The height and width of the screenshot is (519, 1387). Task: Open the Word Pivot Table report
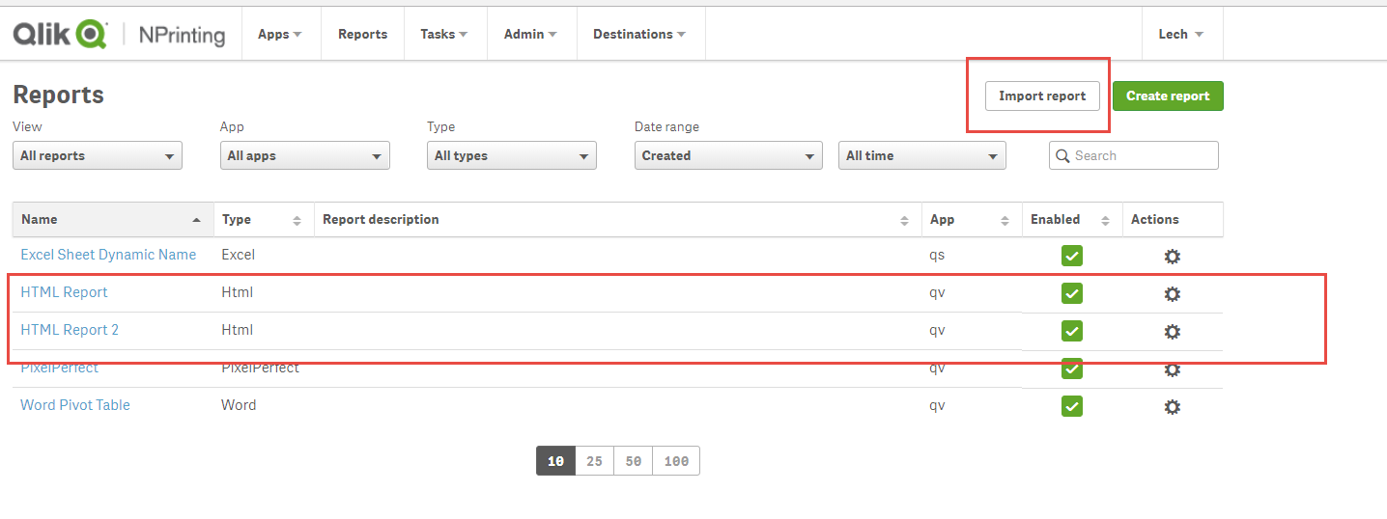[75, 405]
